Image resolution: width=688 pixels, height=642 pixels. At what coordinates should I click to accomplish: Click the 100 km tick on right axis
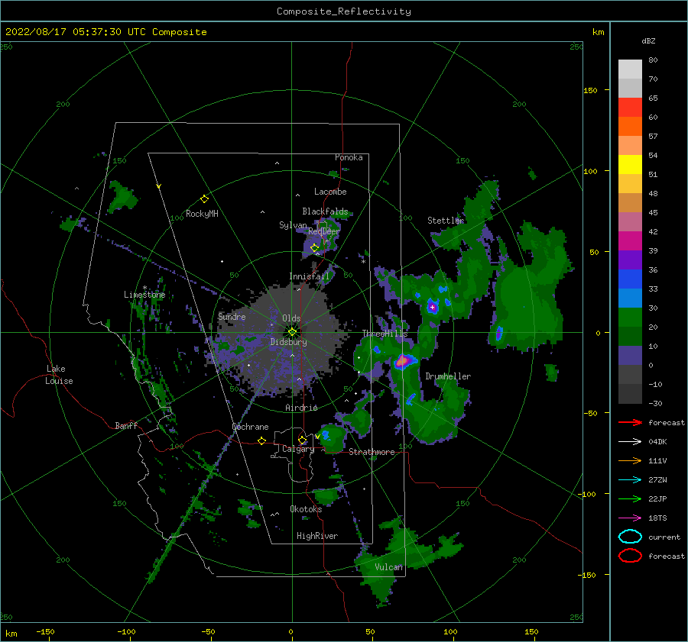tap(591, 171)
